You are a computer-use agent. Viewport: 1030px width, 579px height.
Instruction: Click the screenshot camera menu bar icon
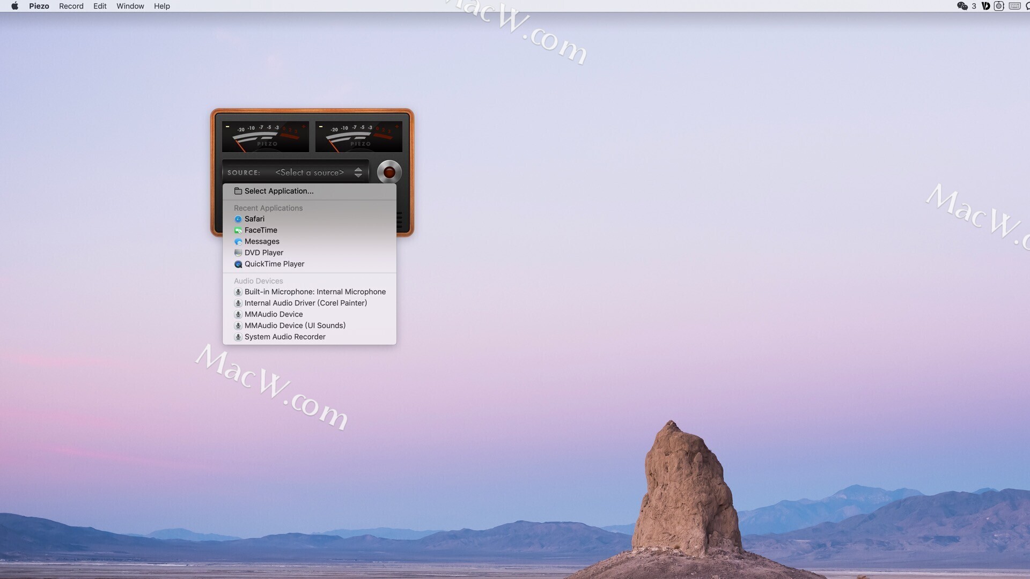coord(999,6)
